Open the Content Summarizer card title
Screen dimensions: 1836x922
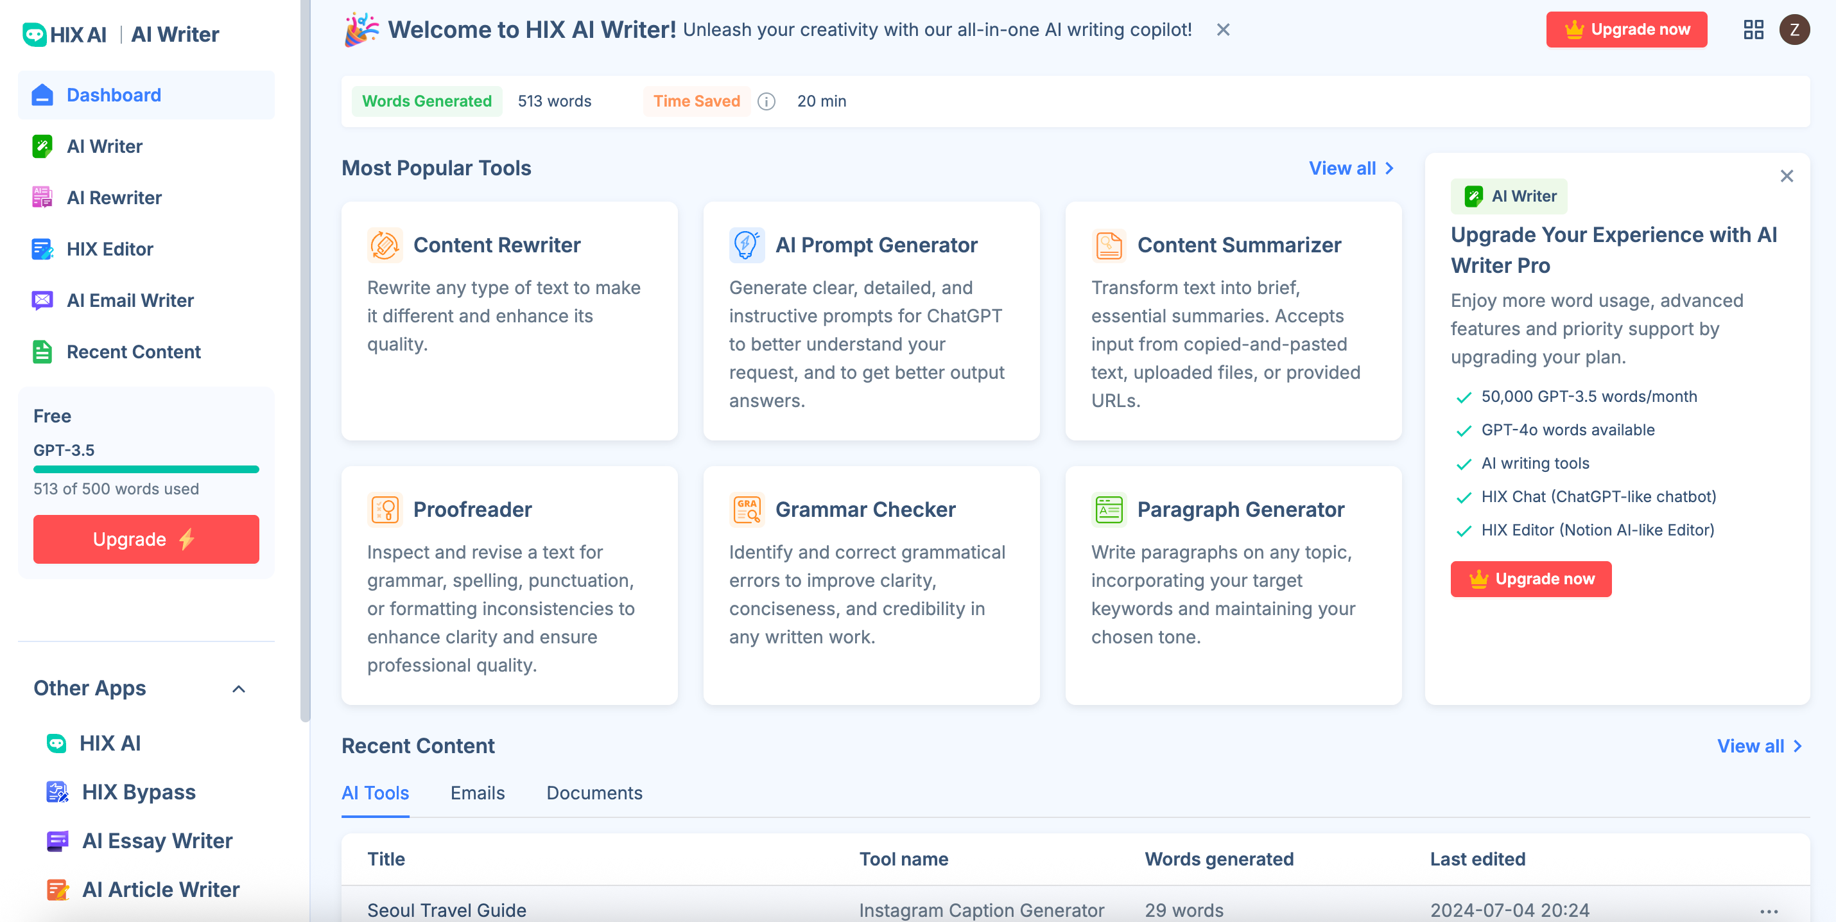[1239, 245]
